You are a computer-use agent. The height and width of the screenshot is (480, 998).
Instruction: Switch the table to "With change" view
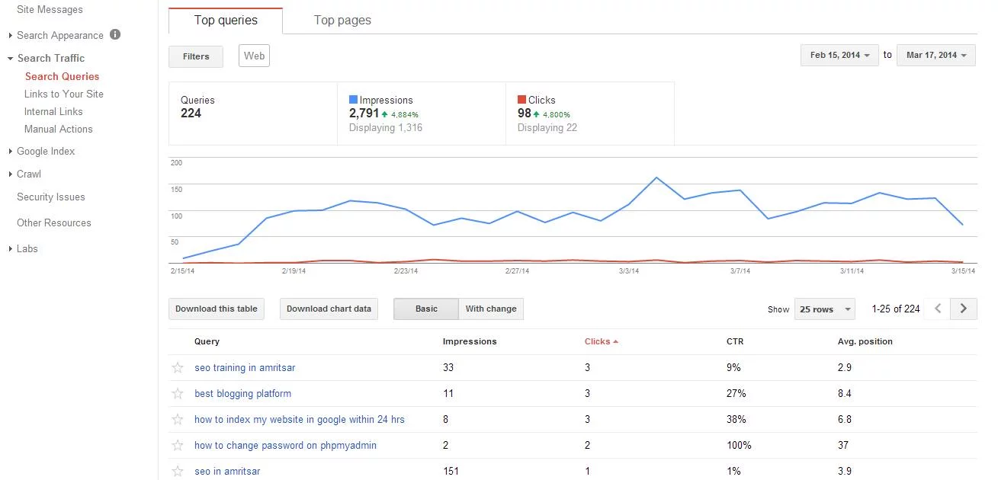pos(491,309)
